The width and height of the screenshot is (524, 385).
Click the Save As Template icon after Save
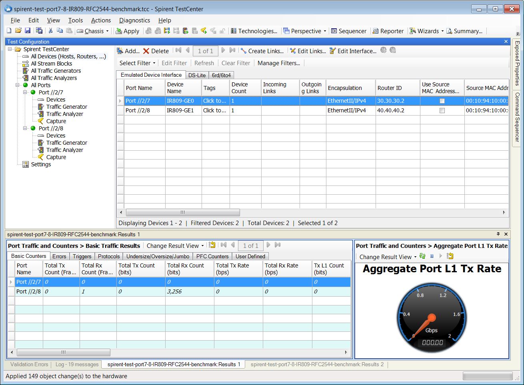click(39, 31)
